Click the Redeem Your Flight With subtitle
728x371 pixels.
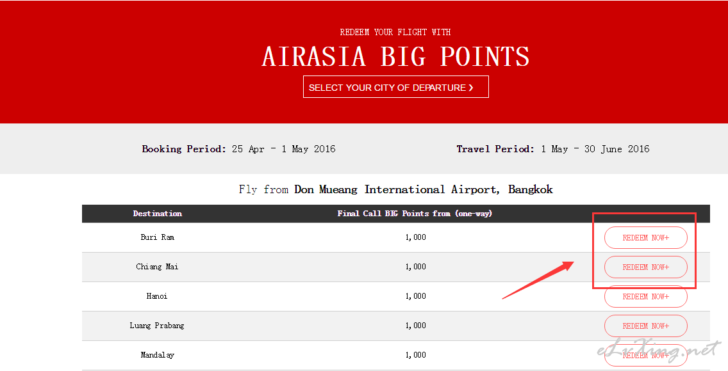[x=395, y=32]
